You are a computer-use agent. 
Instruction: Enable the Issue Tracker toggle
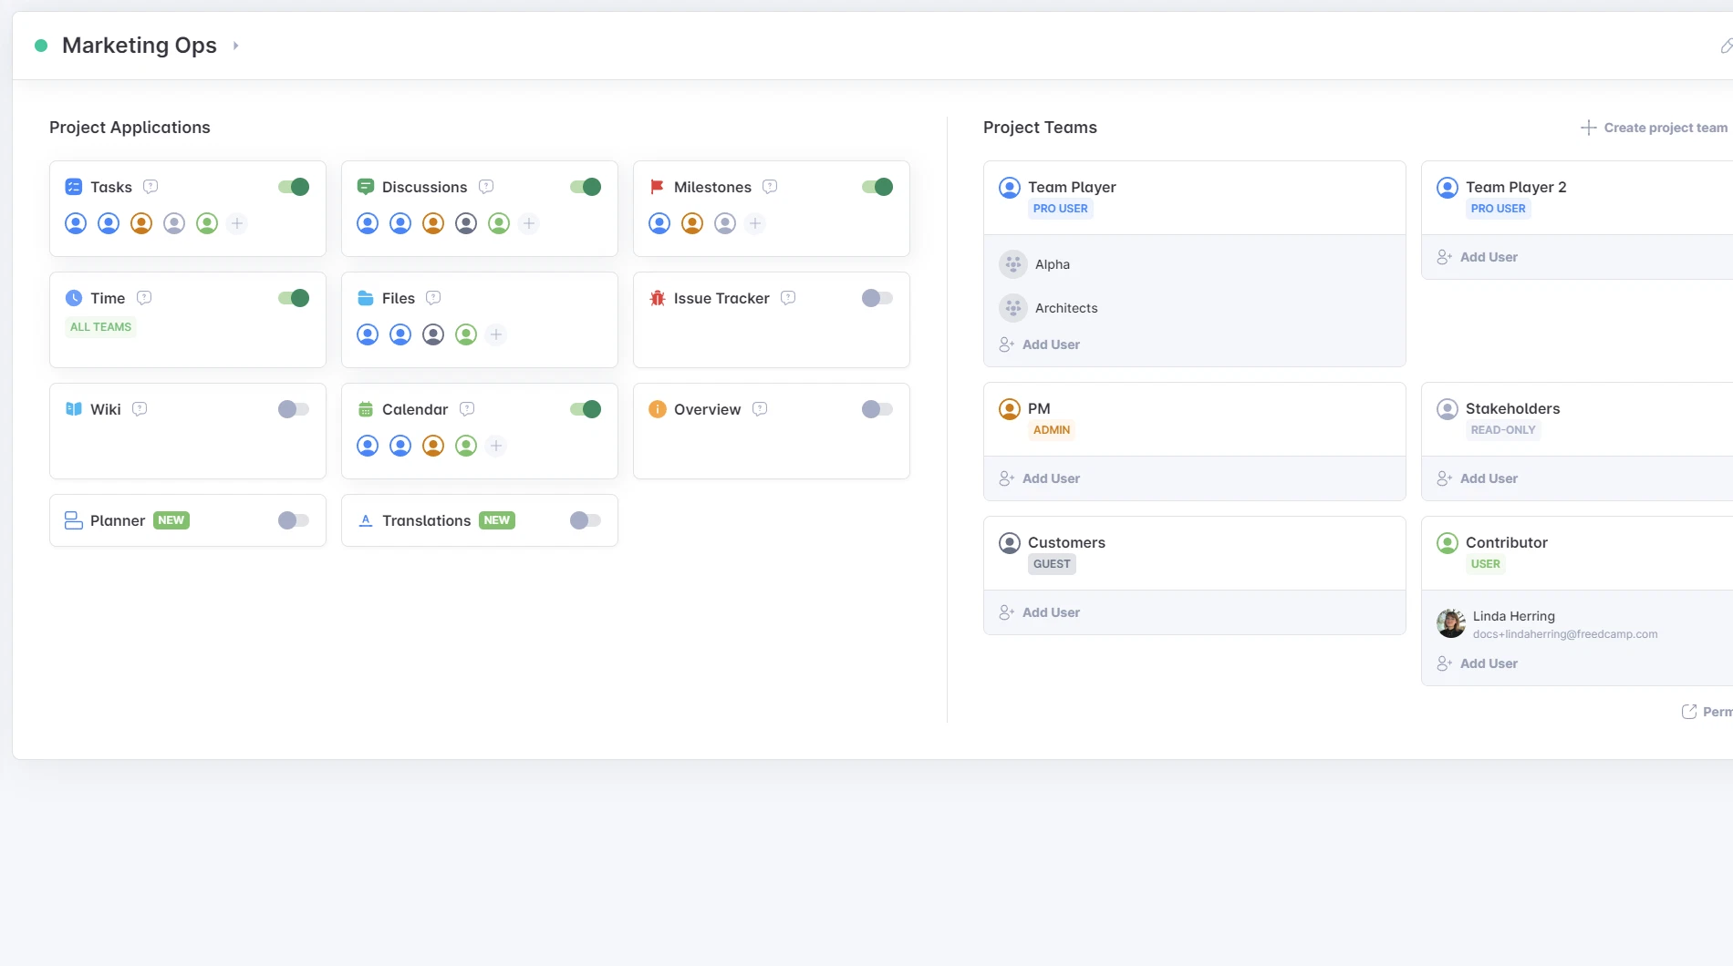coord(877,298)
